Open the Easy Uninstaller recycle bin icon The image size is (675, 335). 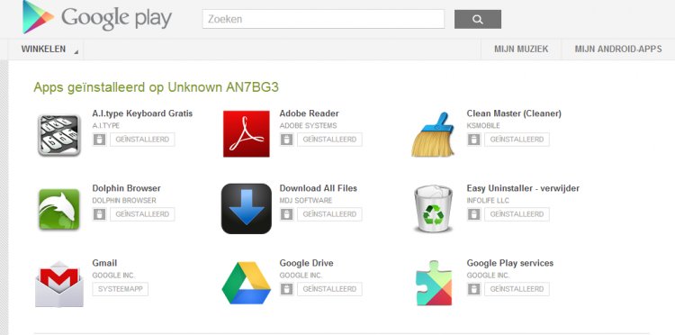433,209
